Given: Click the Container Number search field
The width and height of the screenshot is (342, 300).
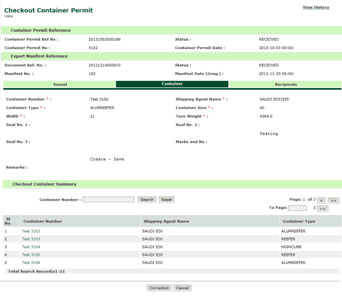Looking at the screenshot, I should point(108,200).
